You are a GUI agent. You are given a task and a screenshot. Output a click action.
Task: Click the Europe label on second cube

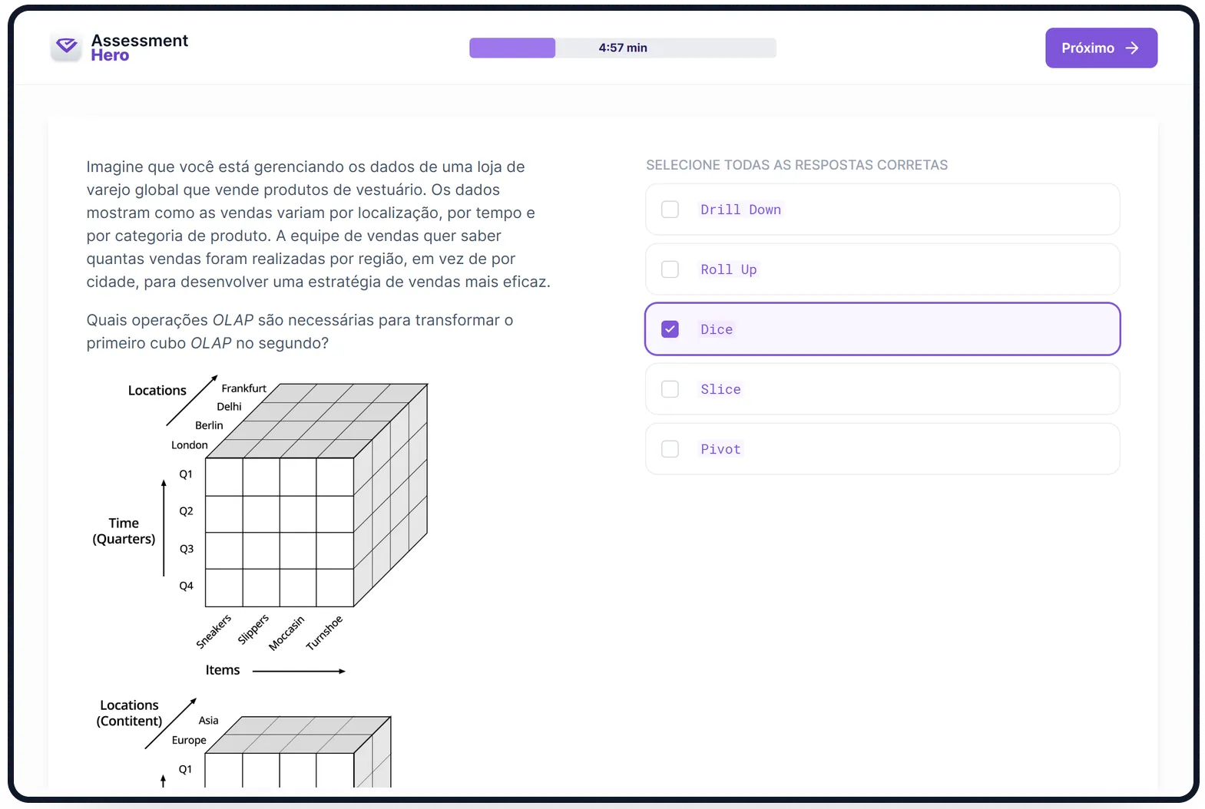click(x=189, y=741)
